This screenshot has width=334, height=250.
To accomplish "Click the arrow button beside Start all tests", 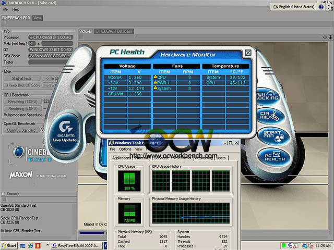I will coord(51,78).
